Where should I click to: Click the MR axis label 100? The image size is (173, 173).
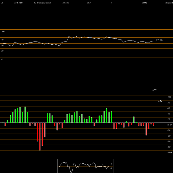click(x=169, y=97)
